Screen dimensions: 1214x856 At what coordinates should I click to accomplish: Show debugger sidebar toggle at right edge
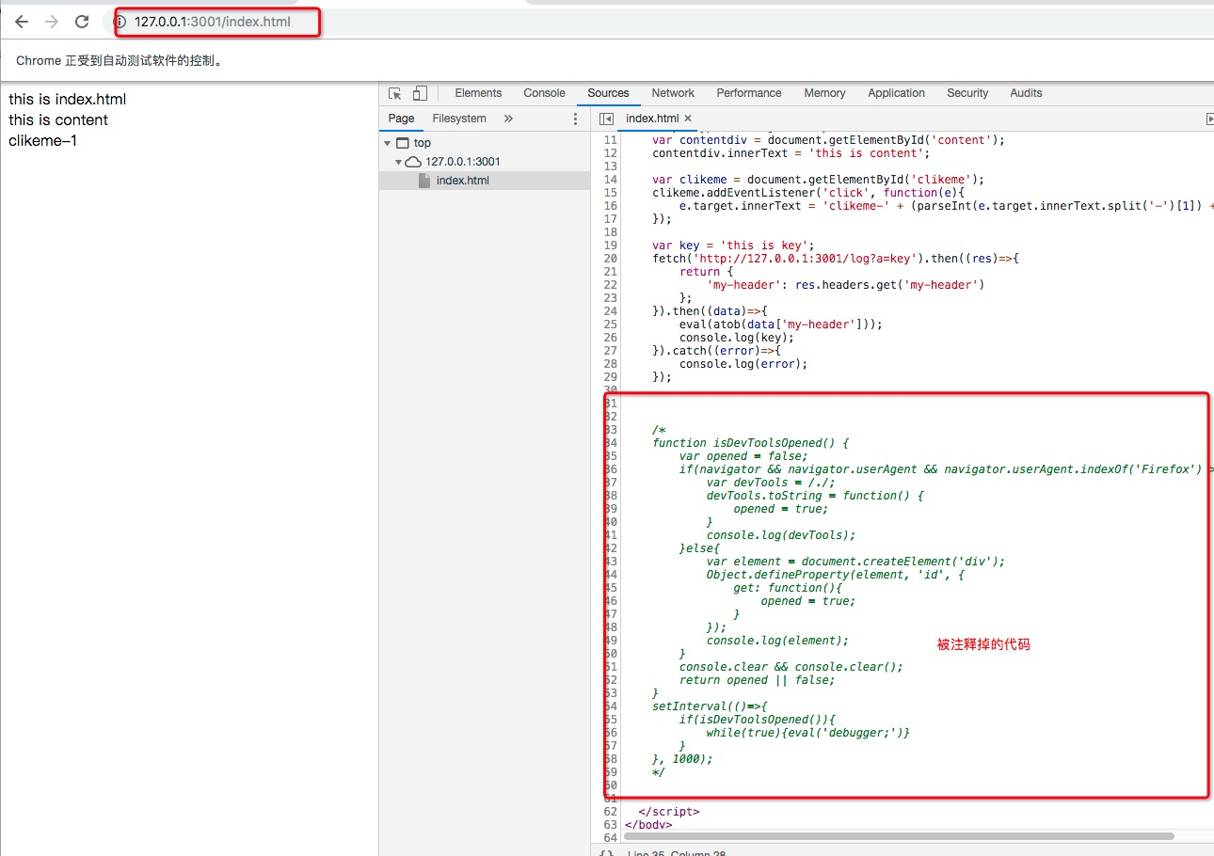point(1209,119)
